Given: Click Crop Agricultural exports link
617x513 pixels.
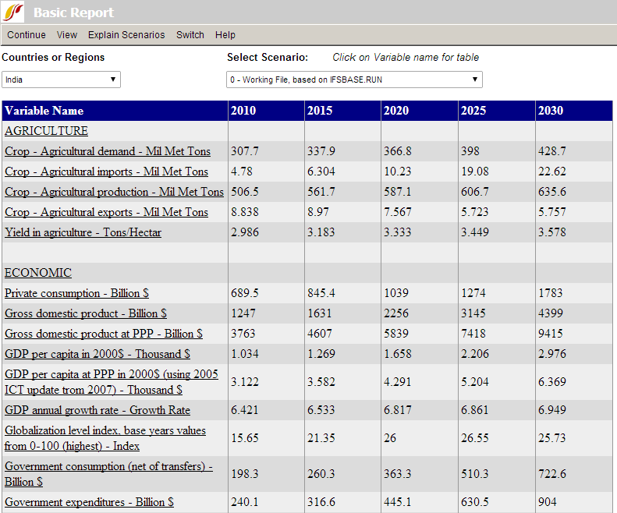Looking at the screenshot, I should coord(106,212).
